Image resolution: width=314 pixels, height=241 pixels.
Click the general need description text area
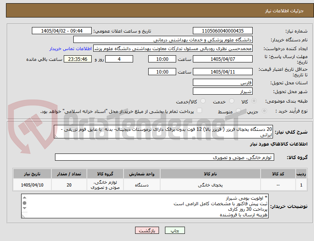point(163,132)
